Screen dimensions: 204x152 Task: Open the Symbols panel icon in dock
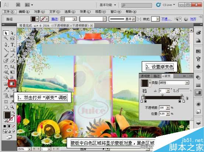198,66
